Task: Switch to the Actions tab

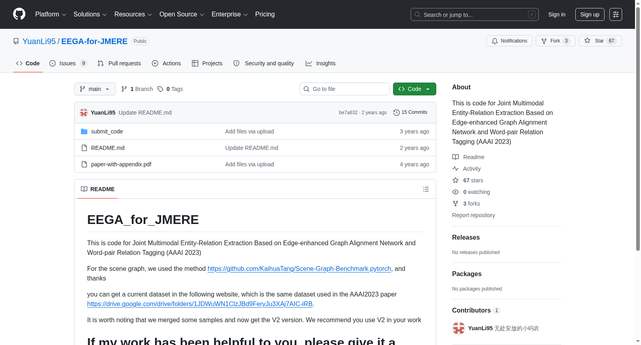Action: 167,63
